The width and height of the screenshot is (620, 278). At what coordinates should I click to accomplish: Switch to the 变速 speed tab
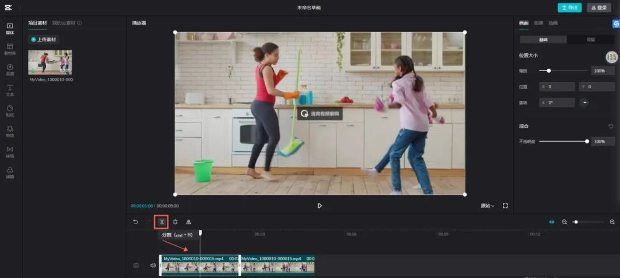(538, 23)
